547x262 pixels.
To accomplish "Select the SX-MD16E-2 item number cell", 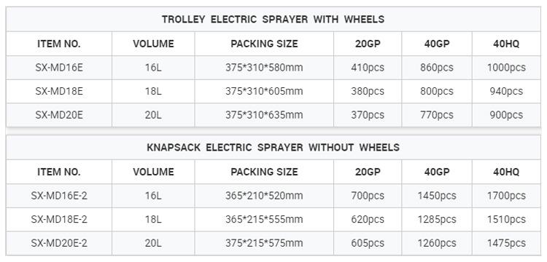I will click(59, 196).
